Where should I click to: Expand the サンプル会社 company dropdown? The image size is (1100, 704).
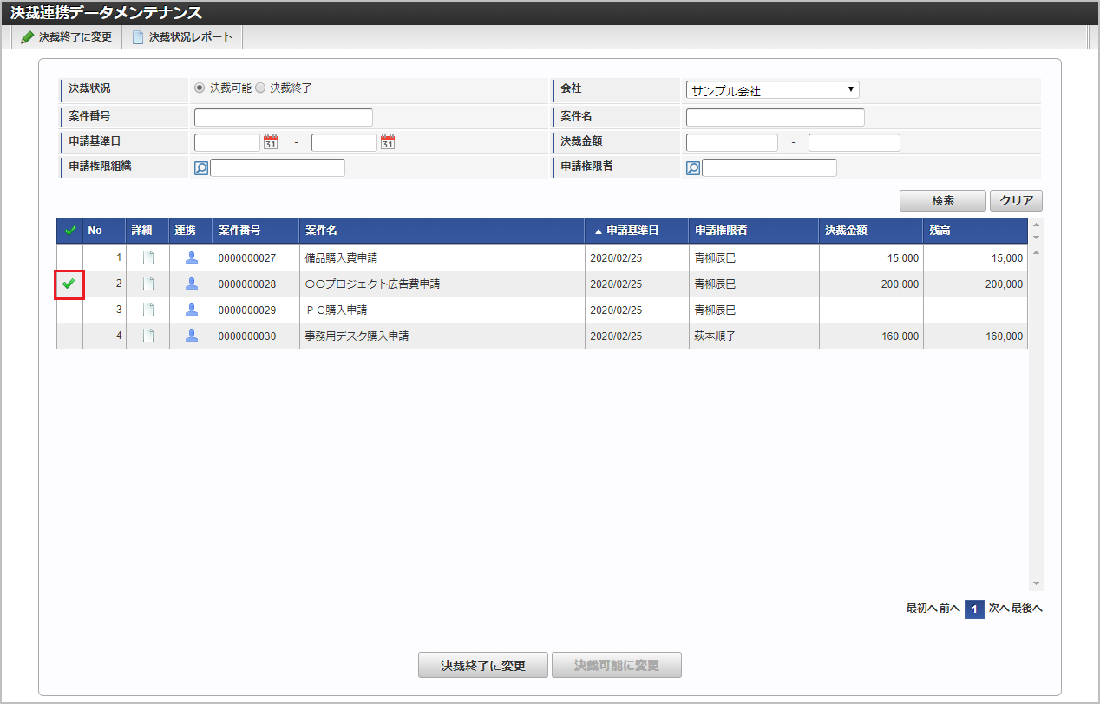pos(772,90)
